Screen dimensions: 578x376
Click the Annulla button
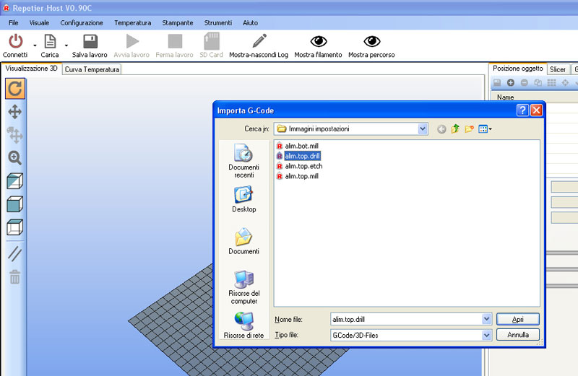518,335
